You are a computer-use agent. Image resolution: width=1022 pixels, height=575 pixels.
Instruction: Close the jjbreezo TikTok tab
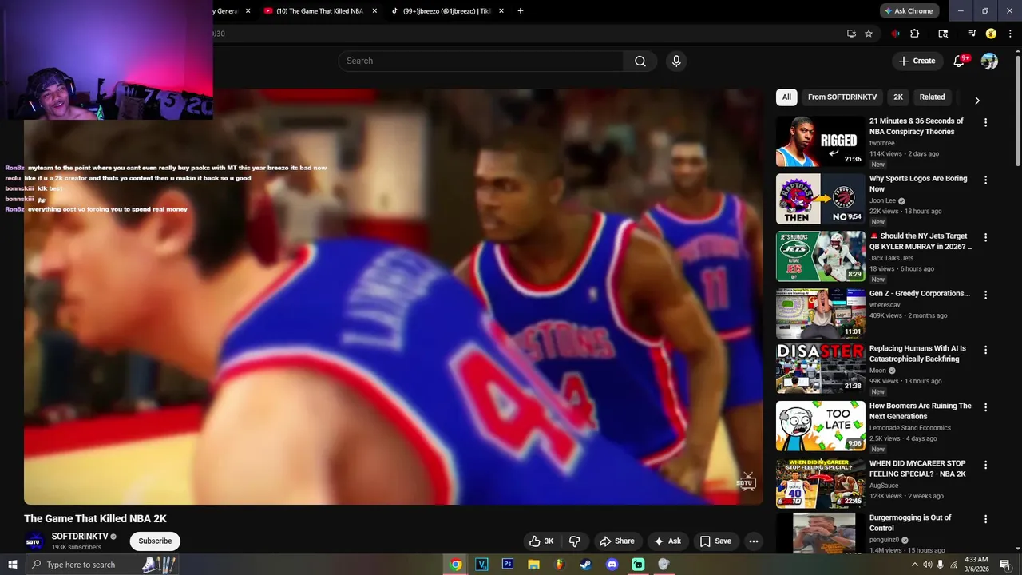501,11
